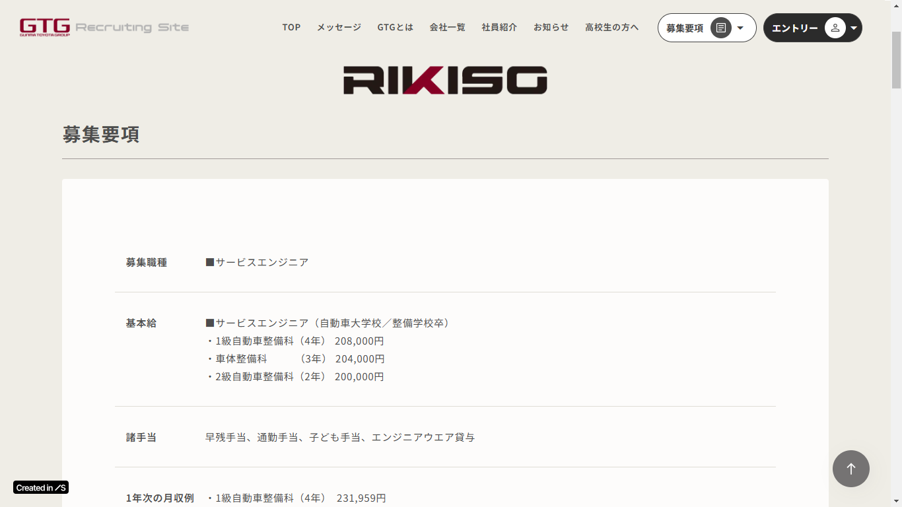Click the GTG Recruiting Site logo

pyautogui.click(x=104, y=27)
